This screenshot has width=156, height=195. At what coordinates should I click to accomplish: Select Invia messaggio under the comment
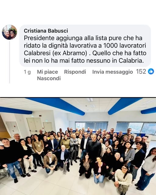[113, 72]
